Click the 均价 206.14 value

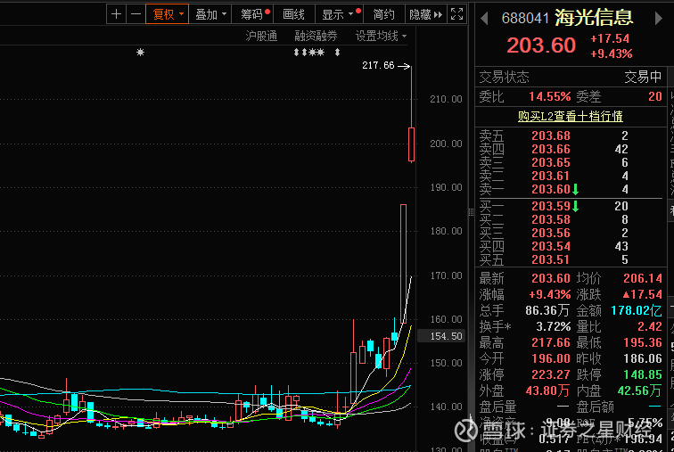(643, 278)
